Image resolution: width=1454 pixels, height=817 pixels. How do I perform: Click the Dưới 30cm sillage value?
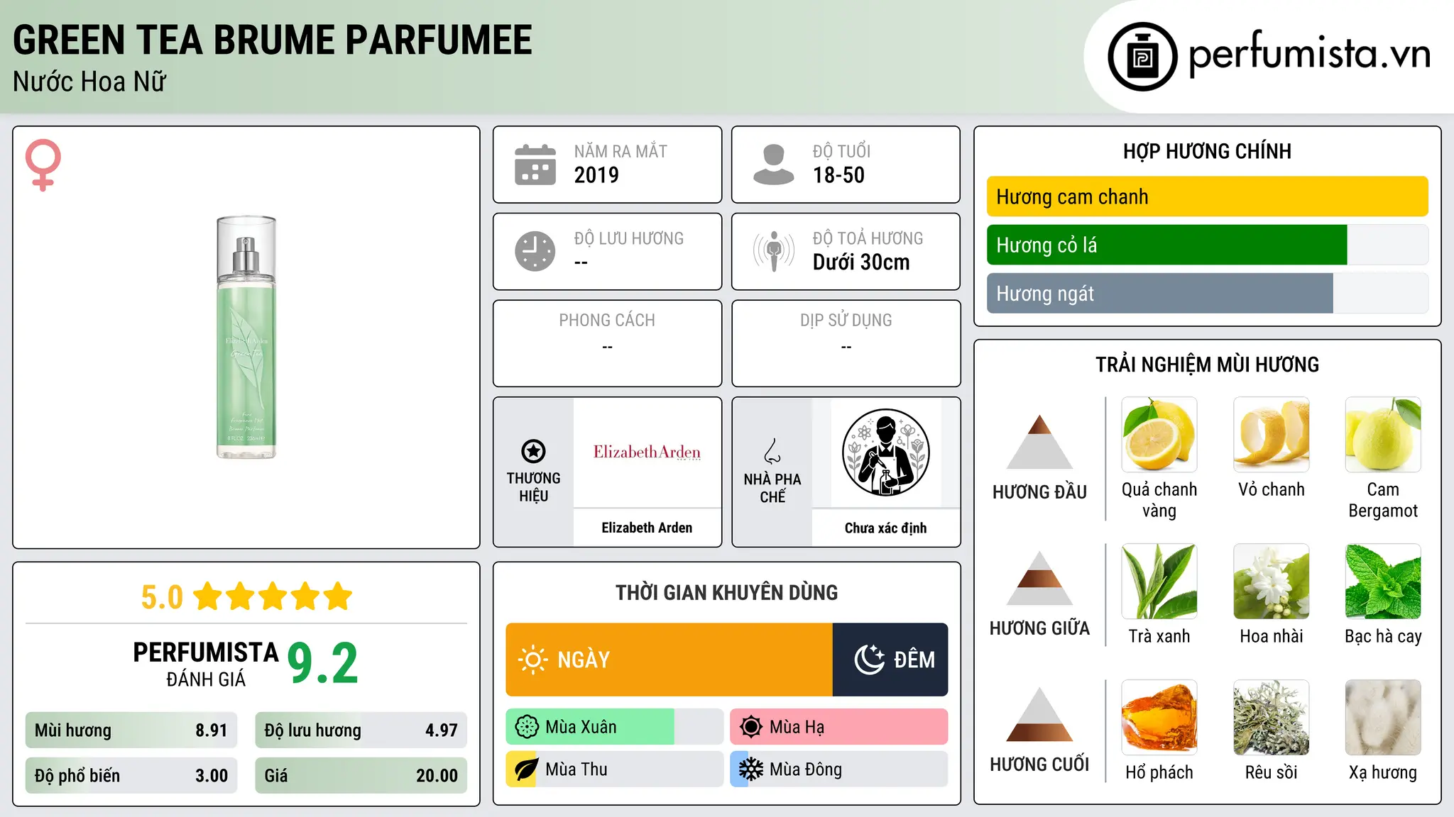(x=861, y=262)
